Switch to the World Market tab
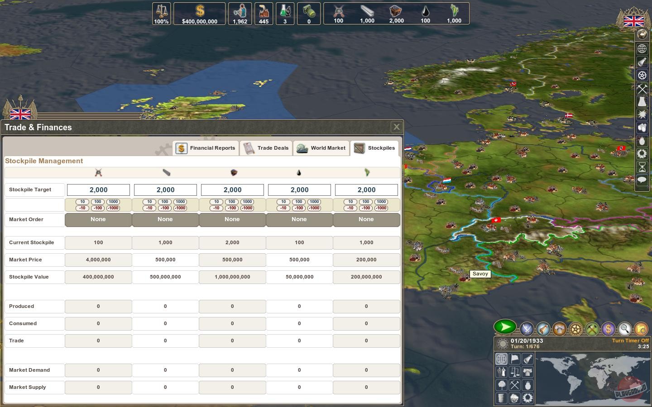The height and width of the screenshot is (407, 652). click(321, 148)
